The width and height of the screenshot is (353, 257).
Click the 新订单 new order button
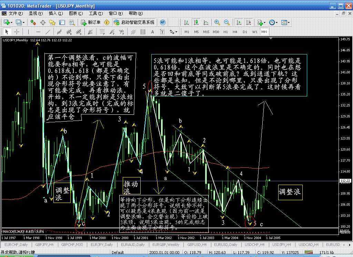pyautogui.click(x=91, y=22)
